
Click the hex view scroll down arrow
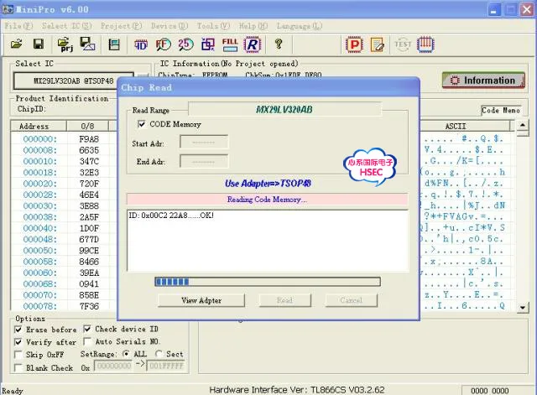coord(522,307)
